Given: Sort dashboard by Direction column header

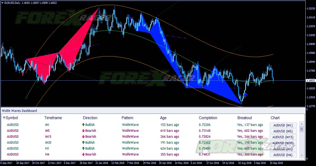Looking at the screenshot, I should coord(90,118).
